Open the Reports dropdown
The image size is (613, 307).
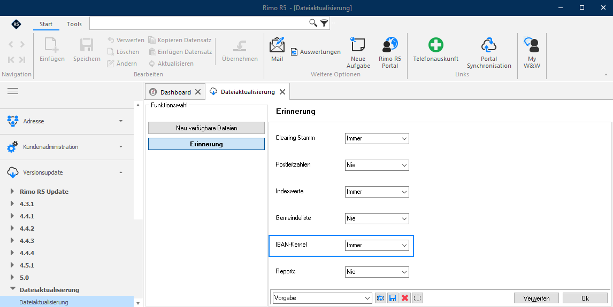coord(377,272)
